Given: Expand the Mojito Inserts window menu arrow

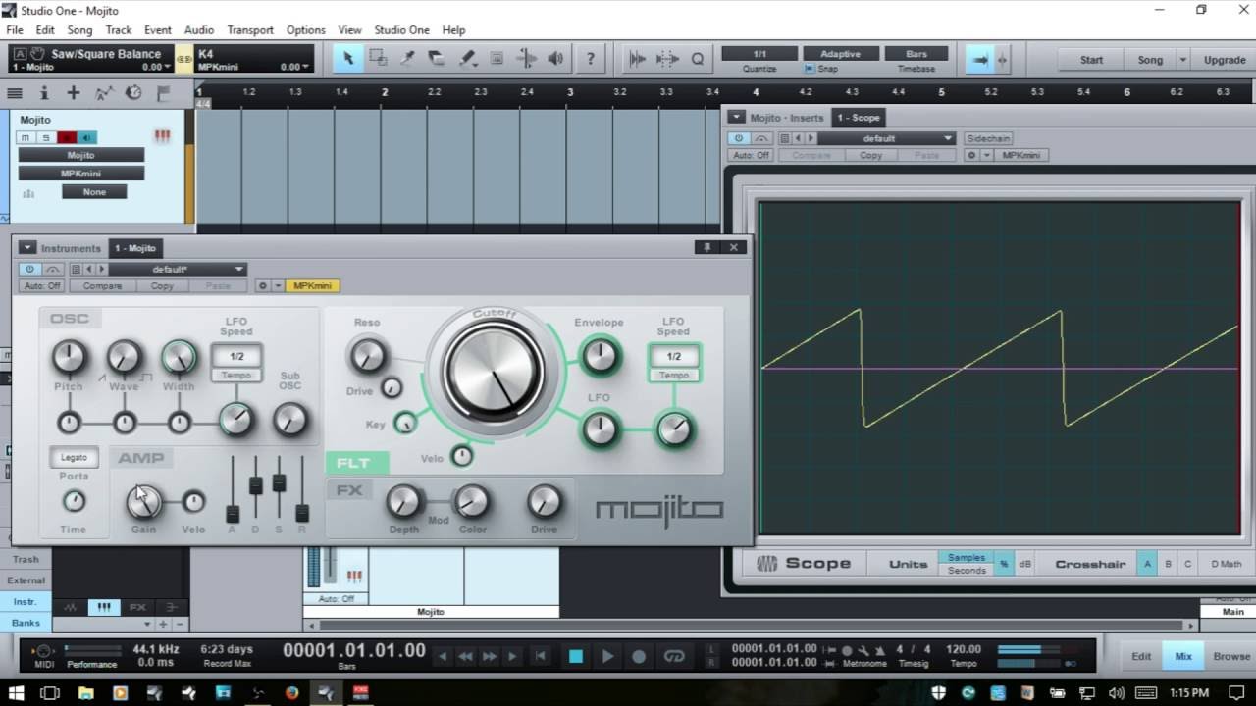Looking at the screenshot, I should point(737,118).
